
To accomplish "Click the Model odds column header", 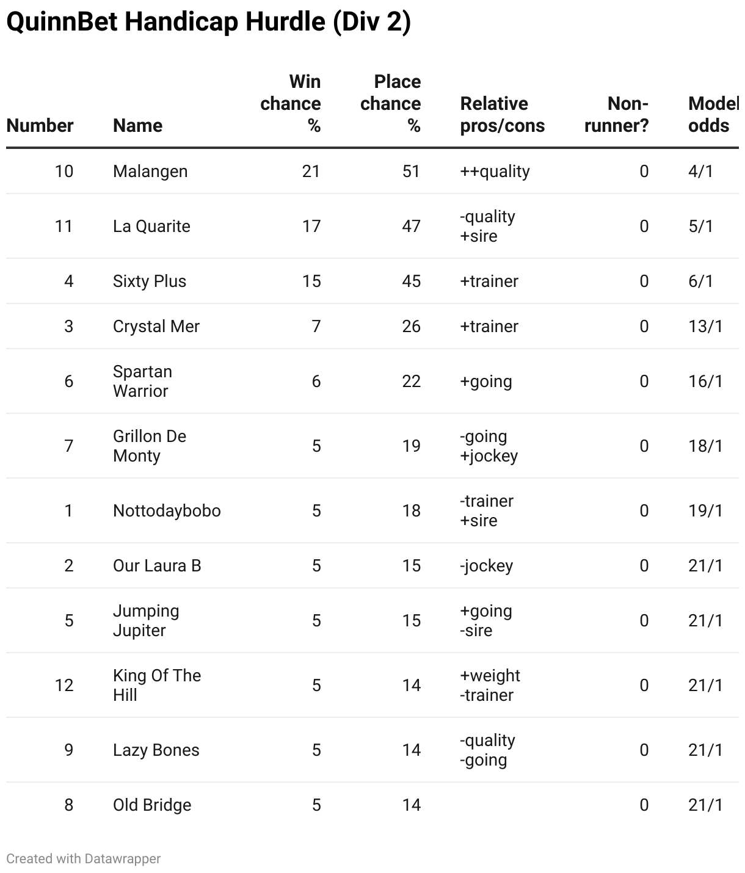I will 713,114.
